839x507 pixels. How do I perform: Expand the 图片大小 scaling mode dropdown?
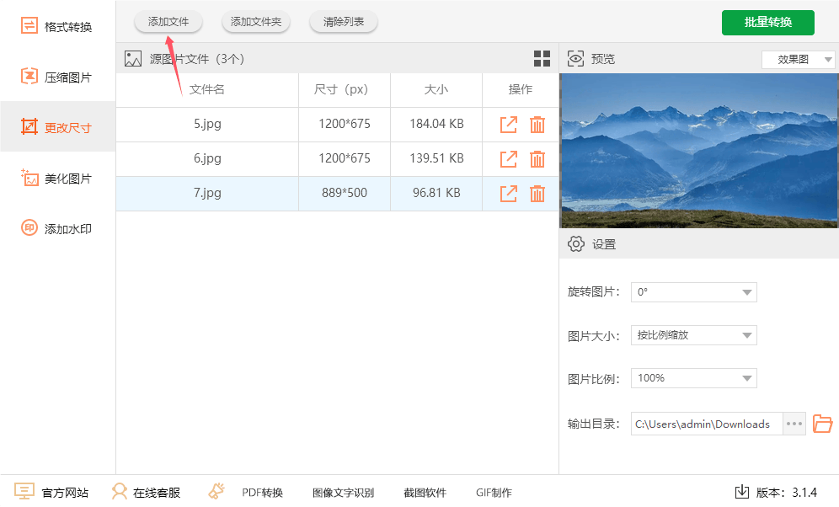[693, 335]
